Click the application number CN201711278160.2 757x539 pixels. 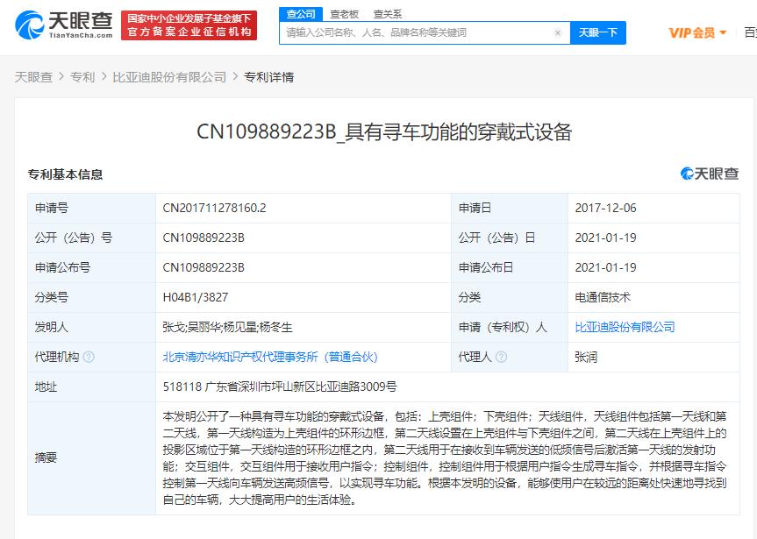(214, 208)
